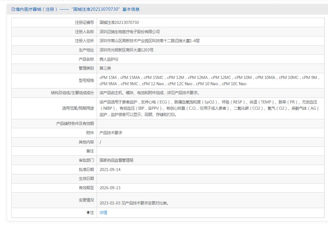Image resolution: width=328 pixels, height=226 pixels.
Task: Click the 审批部门 label
Action: 86,160
